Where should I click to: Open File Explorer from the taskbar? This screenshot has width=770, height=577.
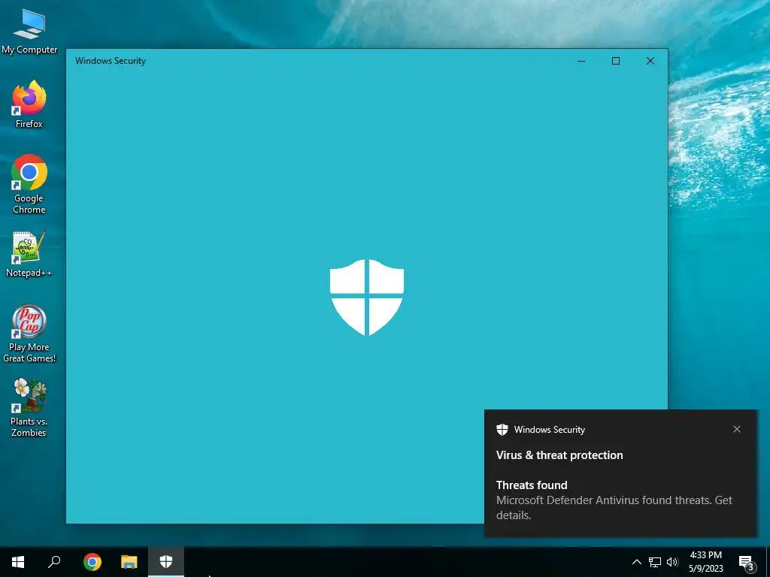point(129,562)
